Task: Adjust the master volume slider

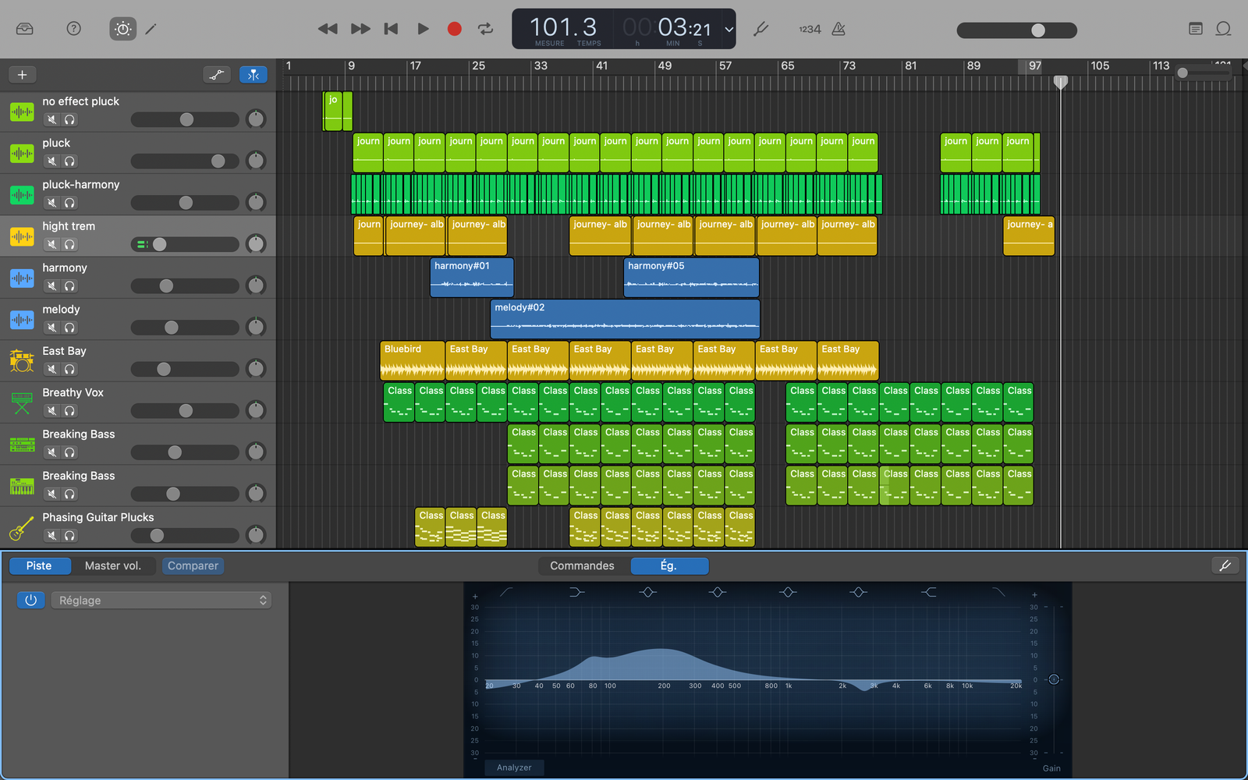Action: click(x=1037, y=30)
